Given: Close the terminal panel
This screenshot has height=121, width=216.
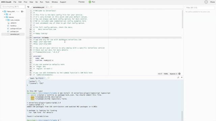Looking at the screenshot, I should [x=182, y=78].
